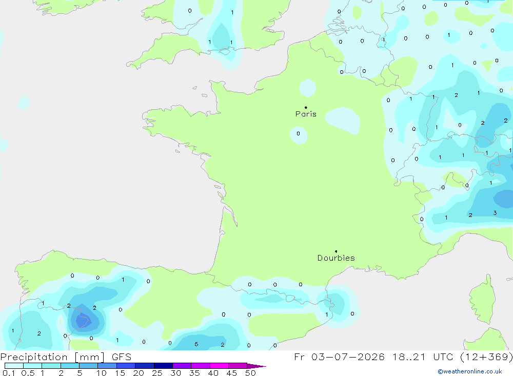This screenshot has width=513, height=376.
Task: Click the Paris location dot marker
Action: click(x=306, y=107)
